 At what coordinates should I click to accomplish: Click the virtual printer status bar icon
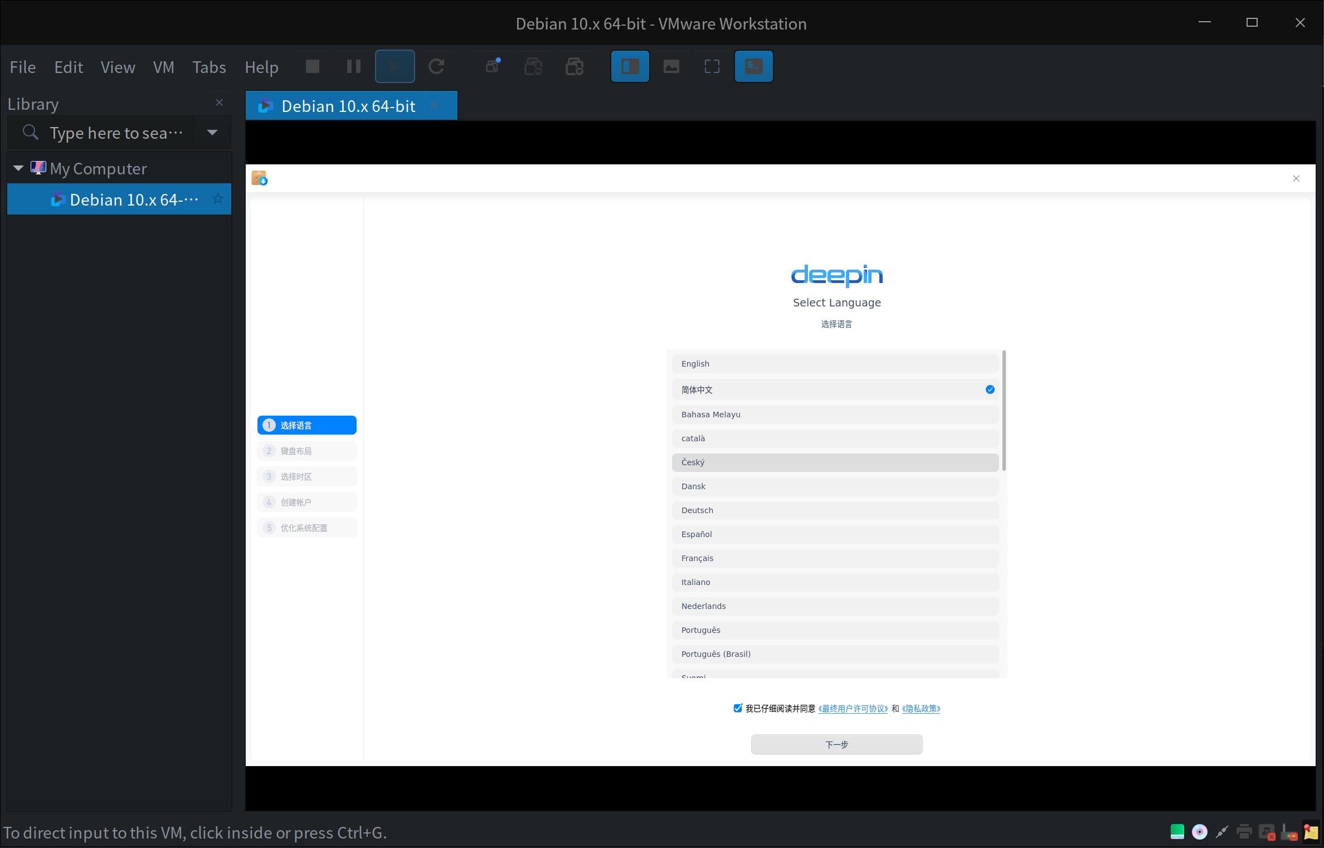1244,832
